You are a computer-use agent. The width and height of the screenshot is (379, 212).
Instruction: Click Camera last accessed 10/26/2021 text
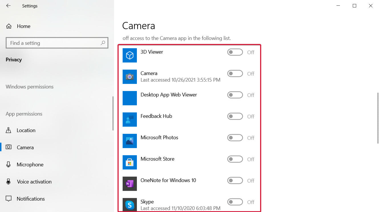[x=181, y=80]
